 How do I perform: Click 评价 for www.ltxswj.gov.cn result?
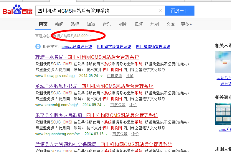coord(130,76)
